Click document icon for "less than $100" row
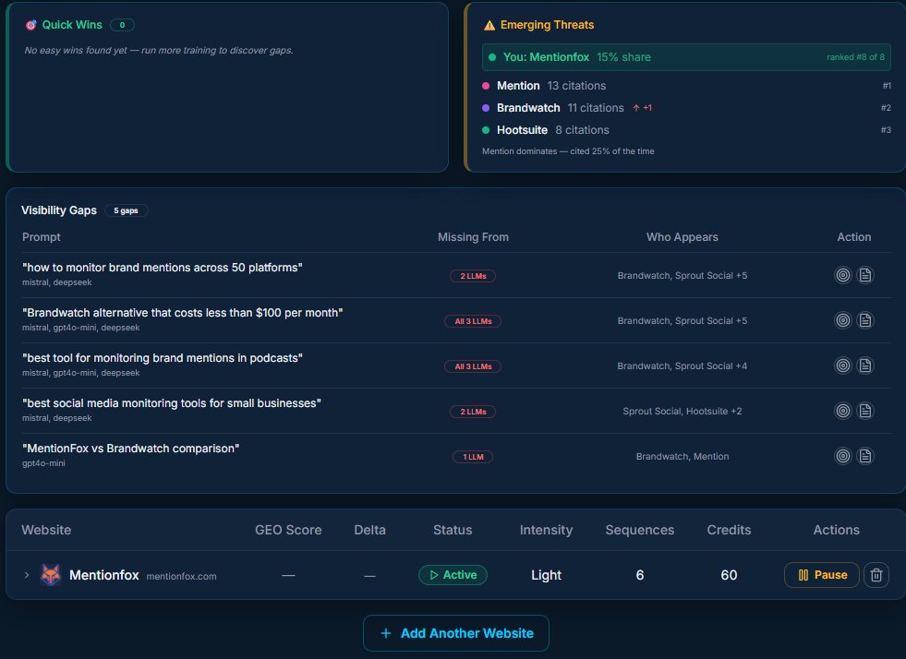Screen dimensions: 906x659 tap(865, 320)
